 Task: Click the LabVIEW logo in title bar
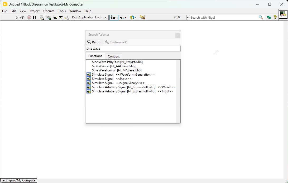[x=5, y=4]
